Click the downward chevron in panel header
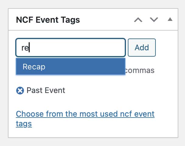Image resolution: width=185 pixels, height=146 pixels. (x=154, y=20)
